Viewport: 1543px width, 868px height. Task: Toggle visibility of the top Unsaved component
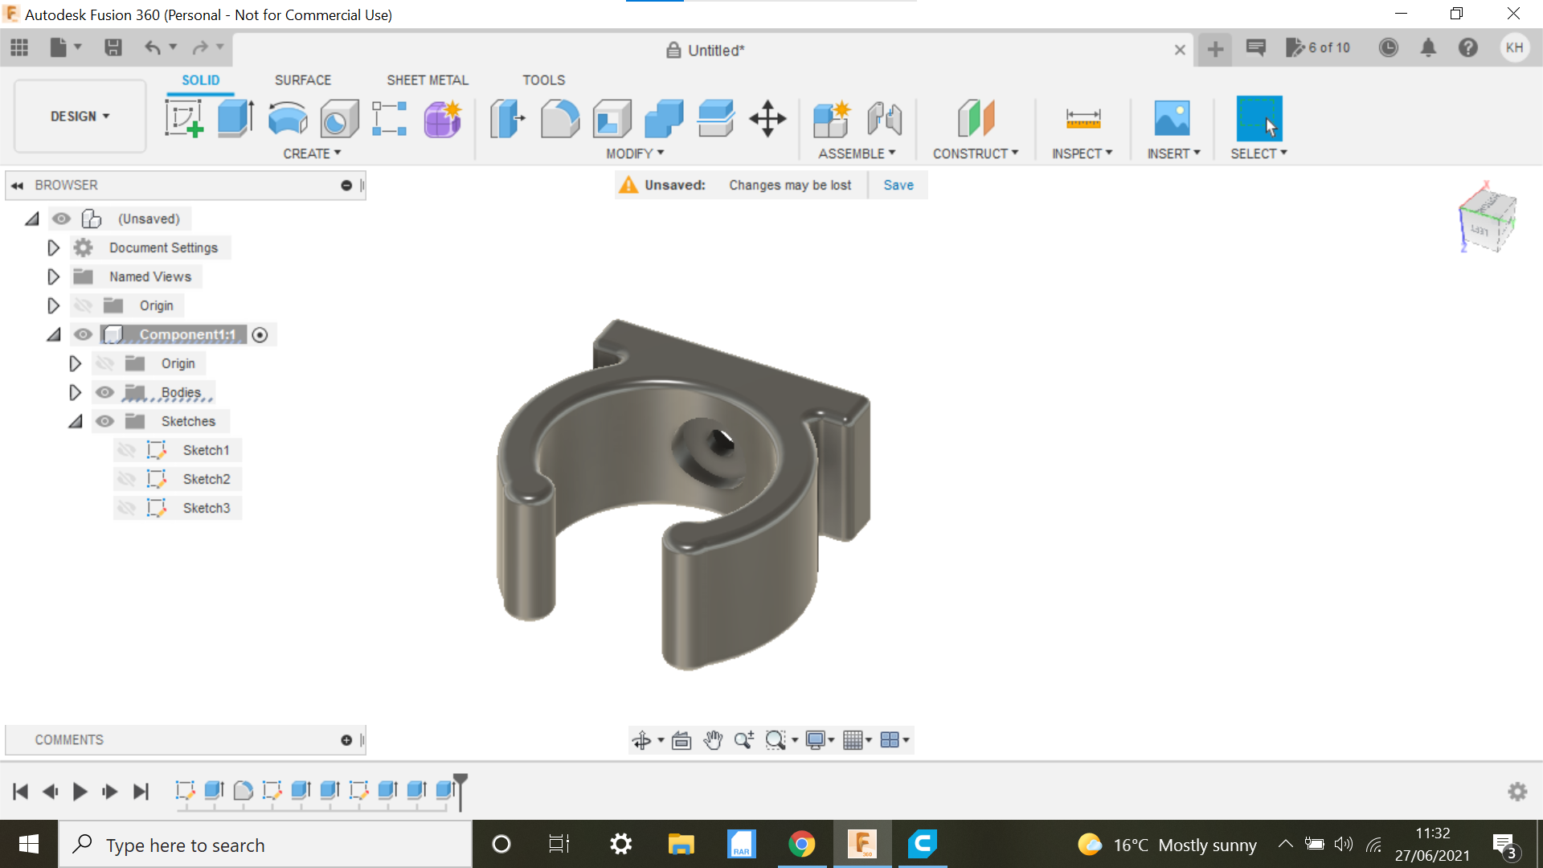61,219
